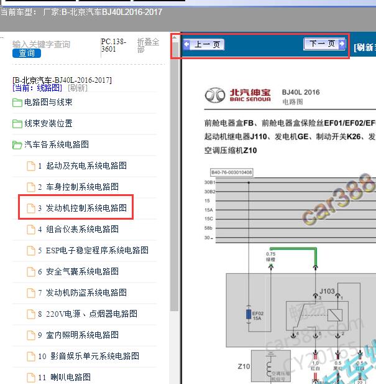This screenshot has width=376, height=384.
Task: Click document icon for 室内照明系统电路图
Action: (x=31, y=335)
